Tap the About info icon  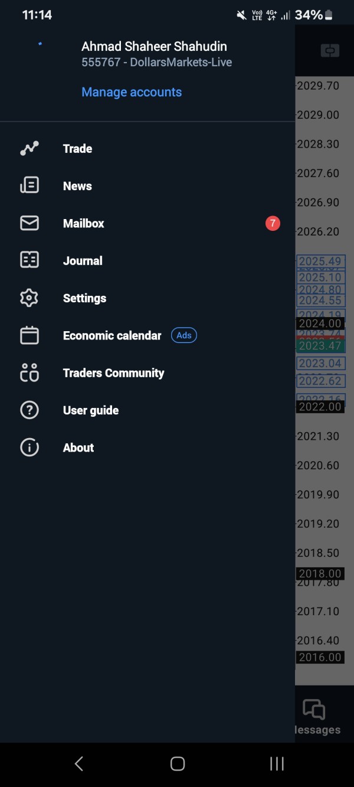tap(29, 448)
